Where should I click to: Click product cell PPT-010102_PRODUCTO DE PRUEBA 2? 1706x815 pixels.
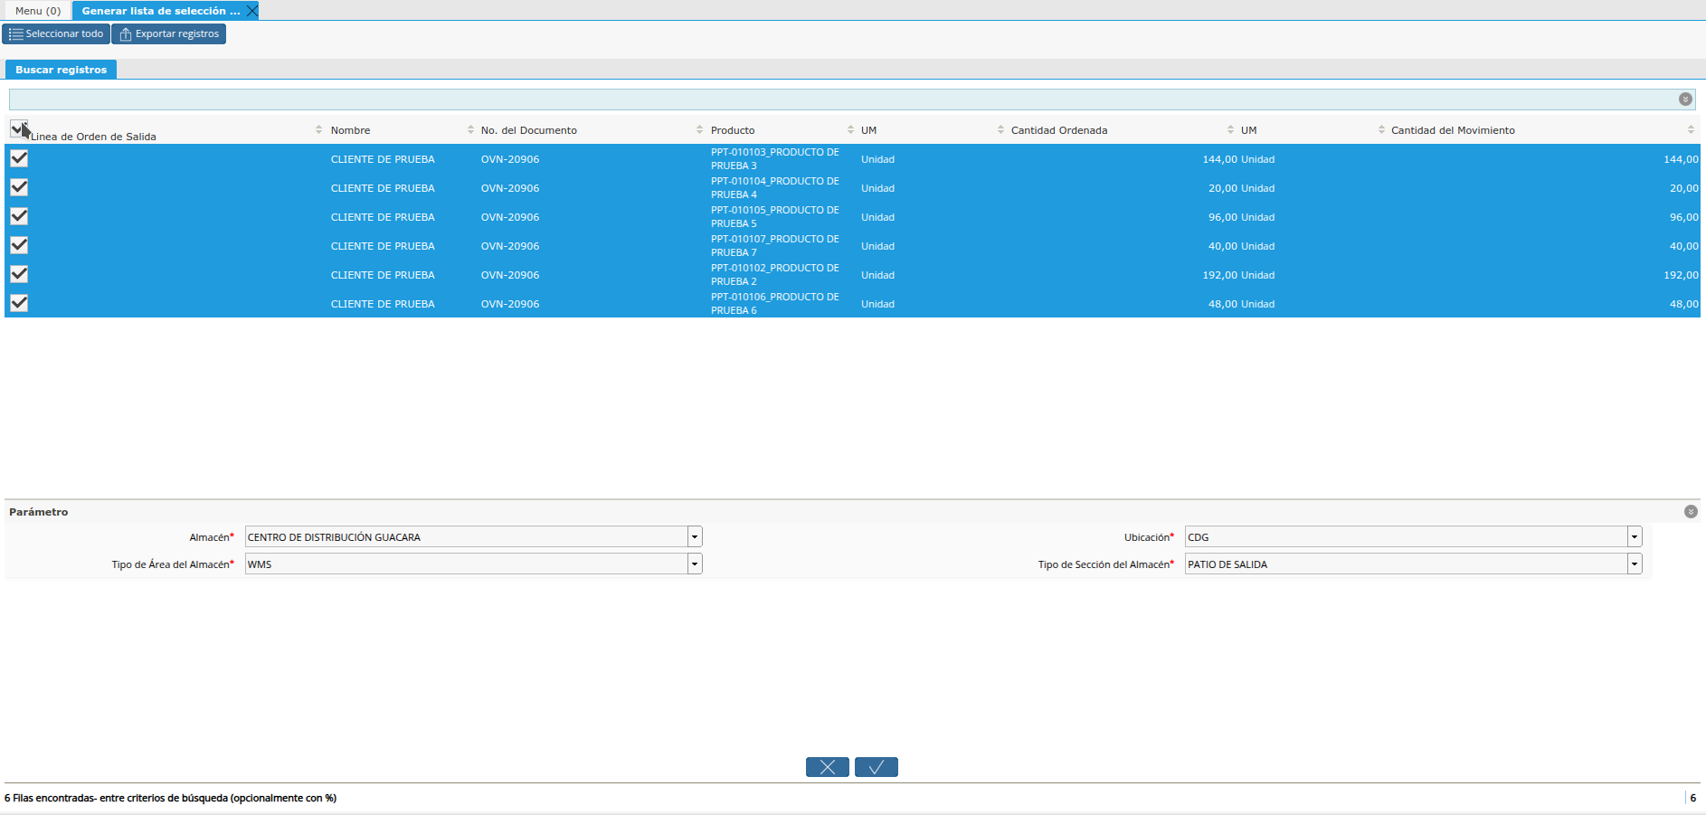[x=775, y=275]
